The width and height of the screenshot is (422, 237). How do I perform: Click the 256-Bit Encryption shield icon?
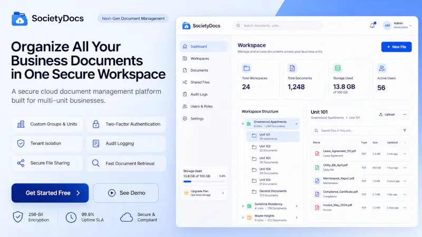[18, 217]
